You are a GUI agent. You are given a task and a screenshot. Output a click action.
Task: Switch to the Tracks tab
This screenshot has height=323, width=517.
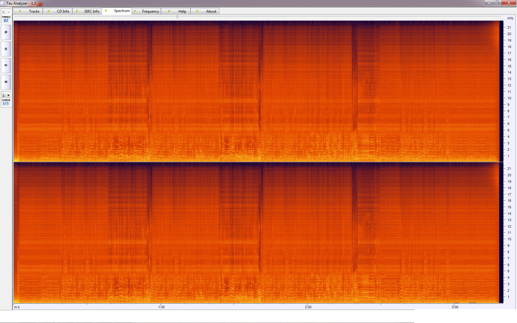(30, 11)
